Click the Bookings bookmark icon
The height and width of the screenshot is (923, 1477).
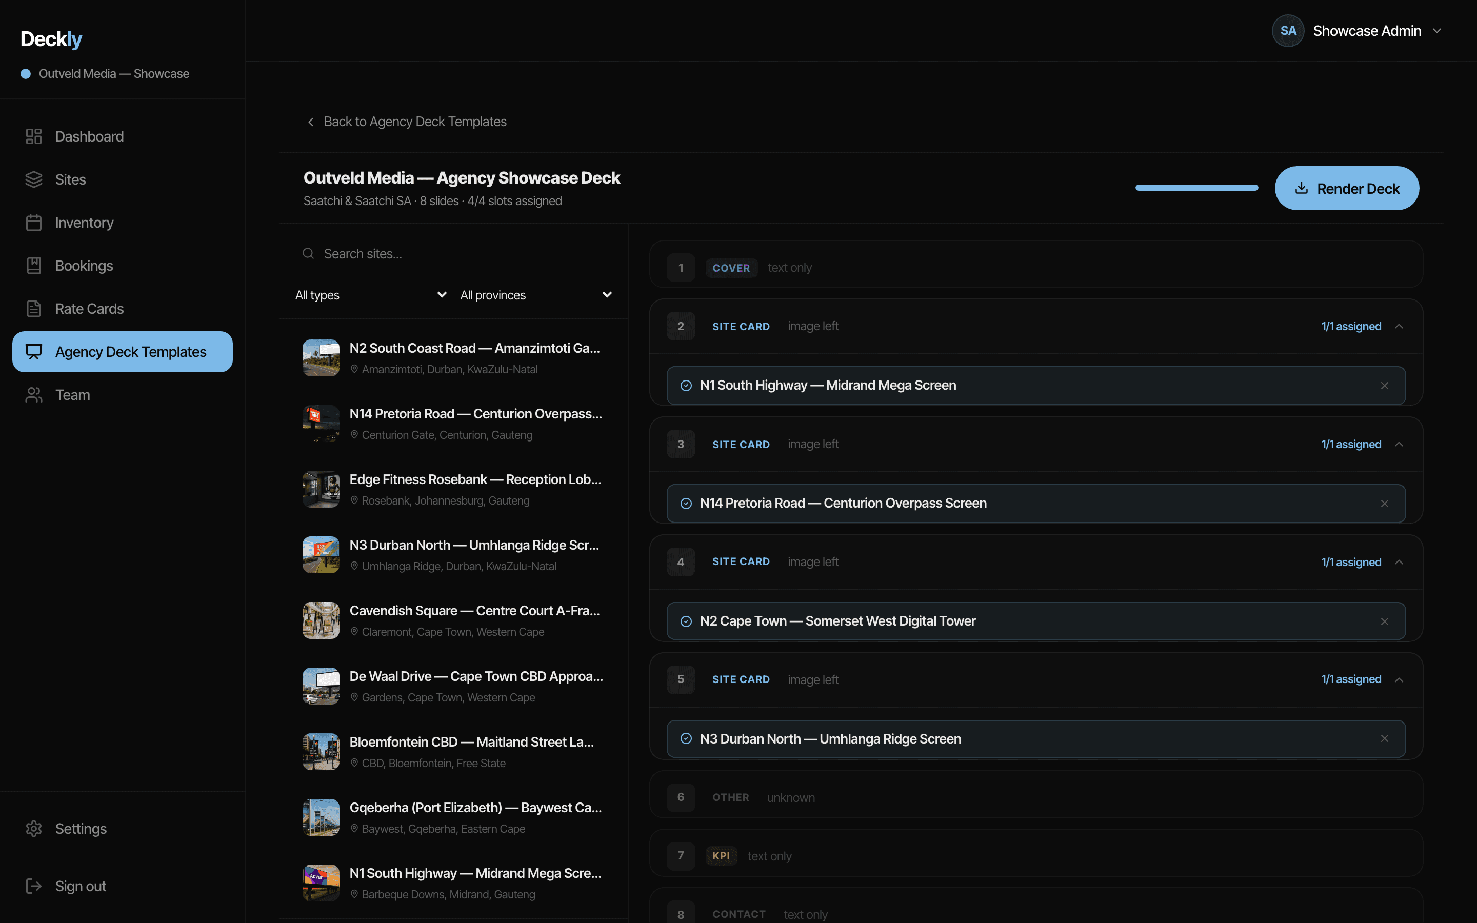(x=33, y=266)
